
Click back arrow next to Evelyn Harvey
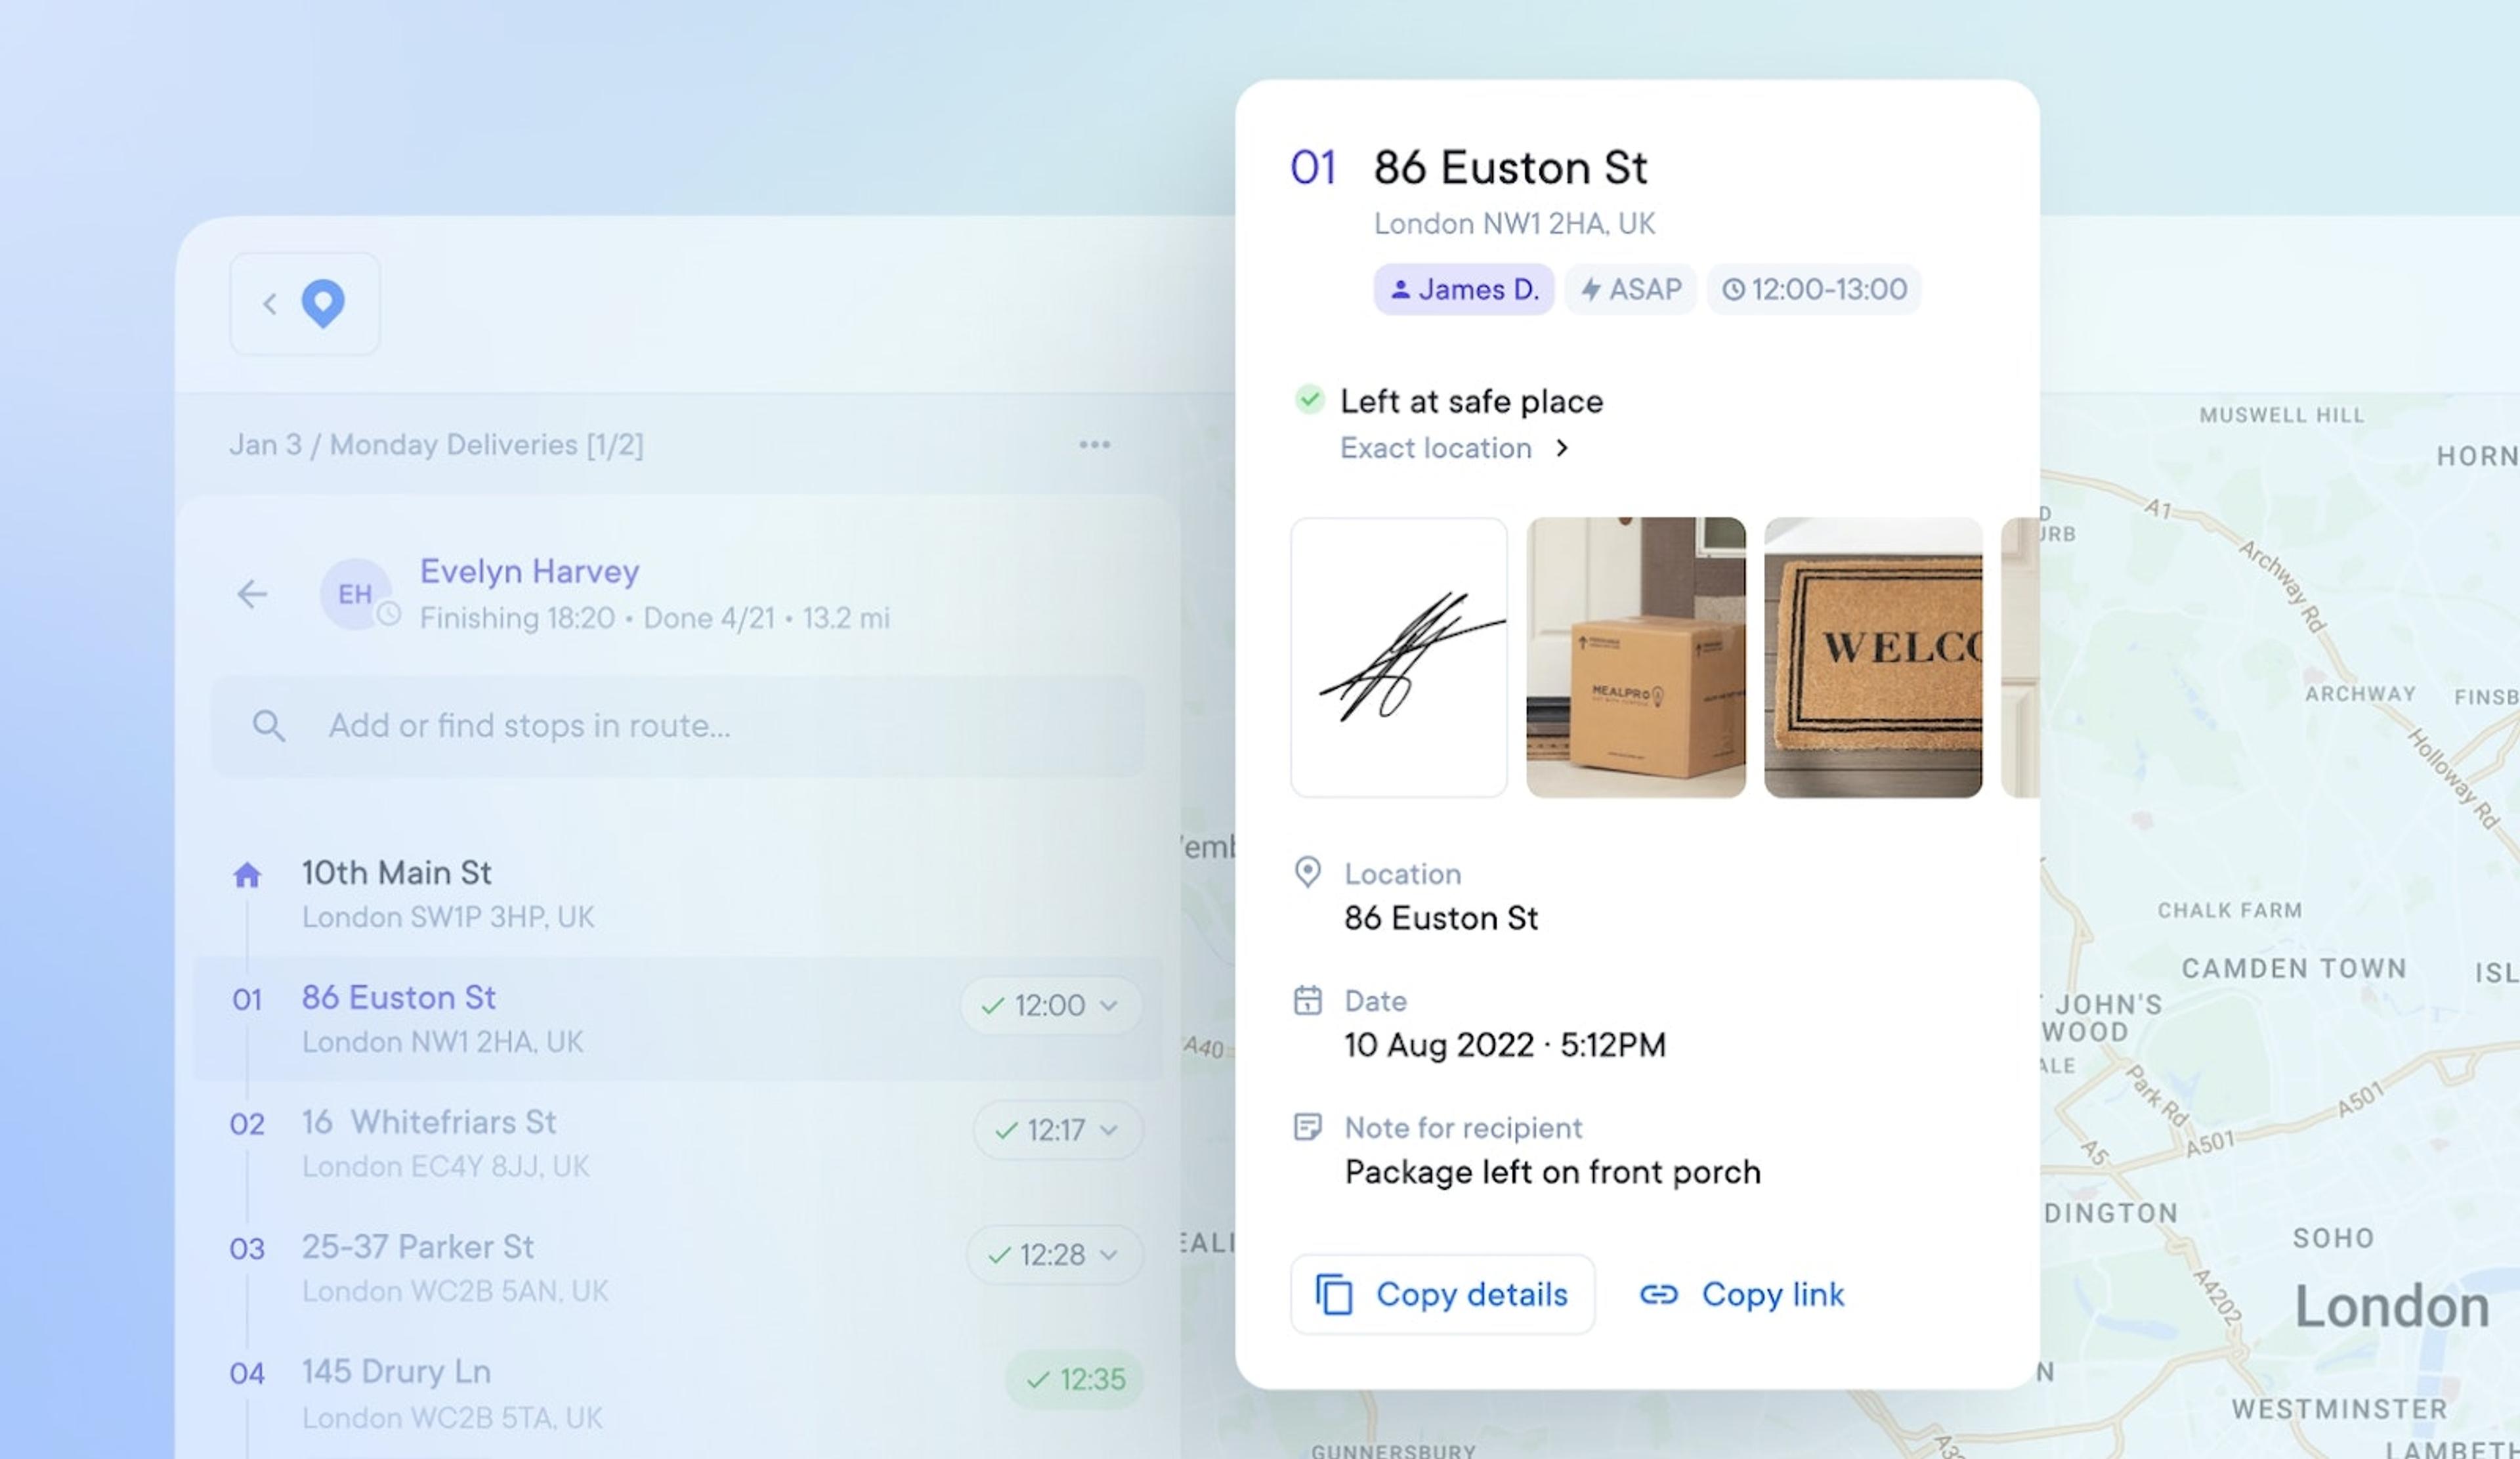coord(252,594)
